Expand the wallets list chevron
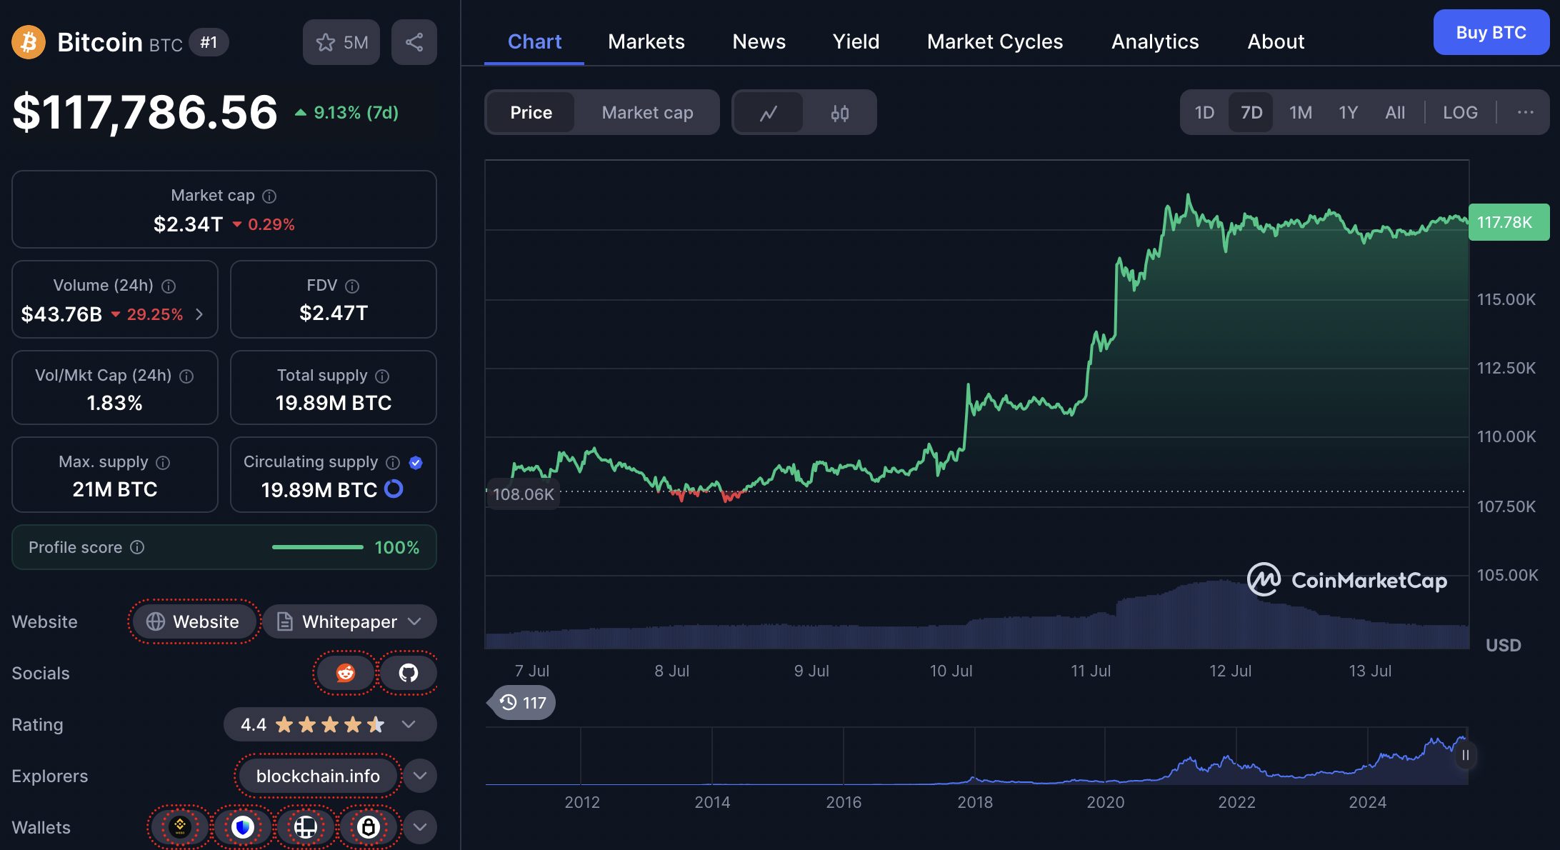1560x850 pixels. 420,827
